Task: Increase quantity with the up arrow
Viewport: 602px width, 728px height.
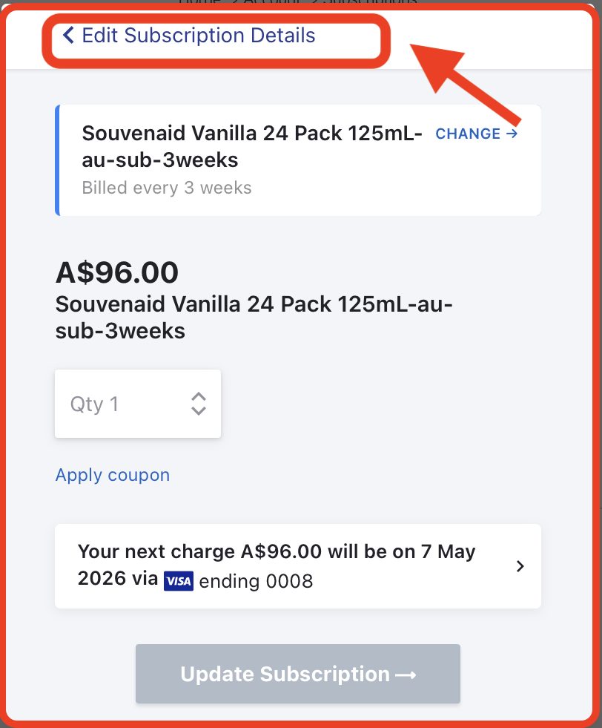Action: [199, 396]
